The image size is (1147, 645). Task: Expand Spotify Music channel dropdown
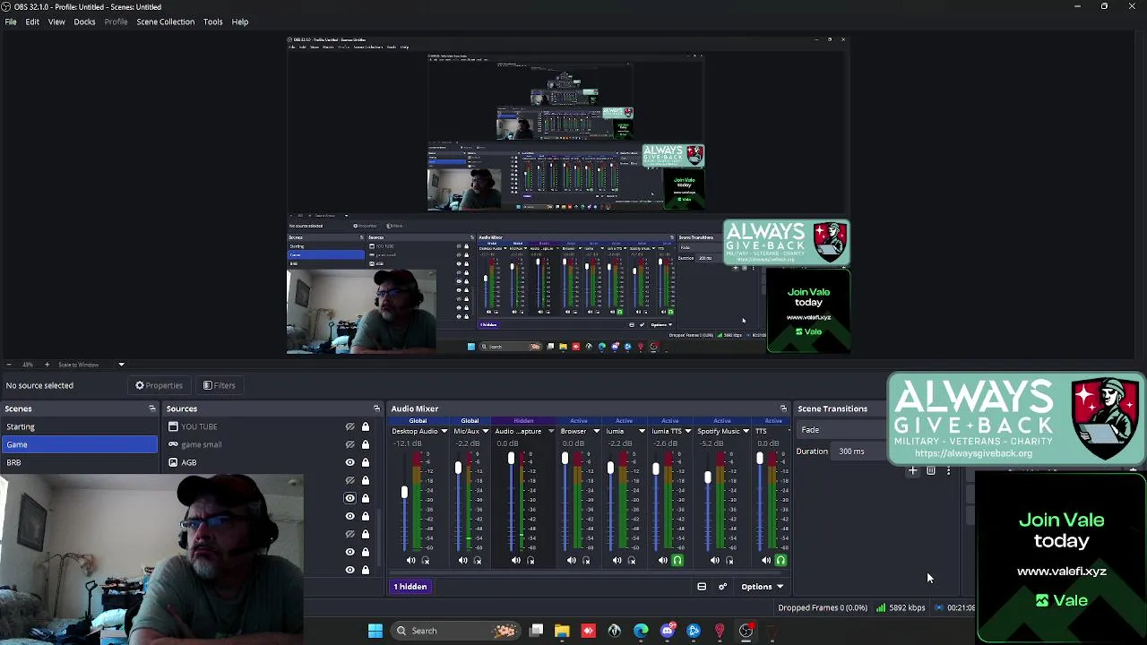click(746, 431)
